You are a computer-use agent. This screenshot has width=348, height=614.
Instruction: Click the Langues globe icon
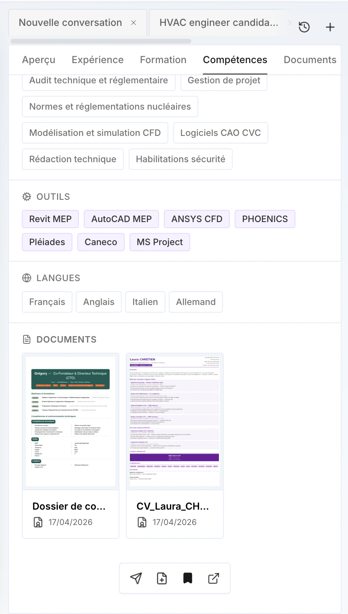click(x=27, y=278)
